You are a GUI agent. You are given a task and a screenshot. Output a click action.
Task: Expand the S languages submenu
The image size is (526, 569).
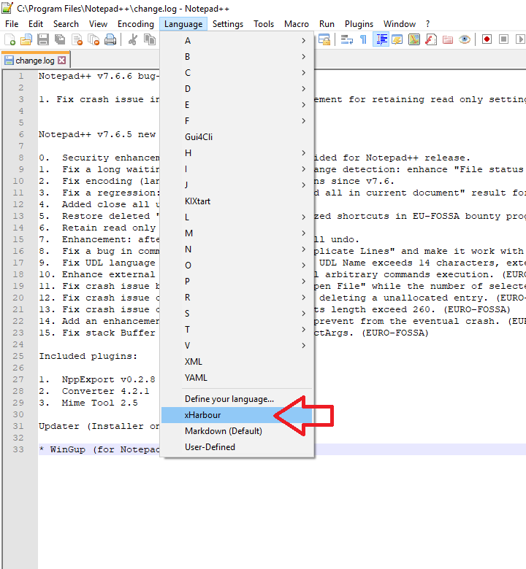[237, 314]
